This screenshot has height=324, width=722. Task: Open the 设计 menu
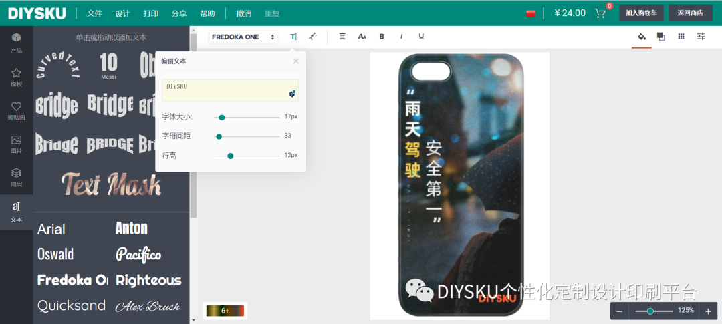click(x=122, y=13)
